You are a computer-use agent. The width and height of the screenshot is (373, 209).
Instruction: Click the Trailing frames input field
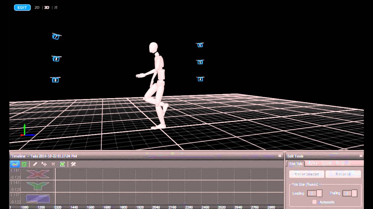pyautogui.click(x=347, y=193)
